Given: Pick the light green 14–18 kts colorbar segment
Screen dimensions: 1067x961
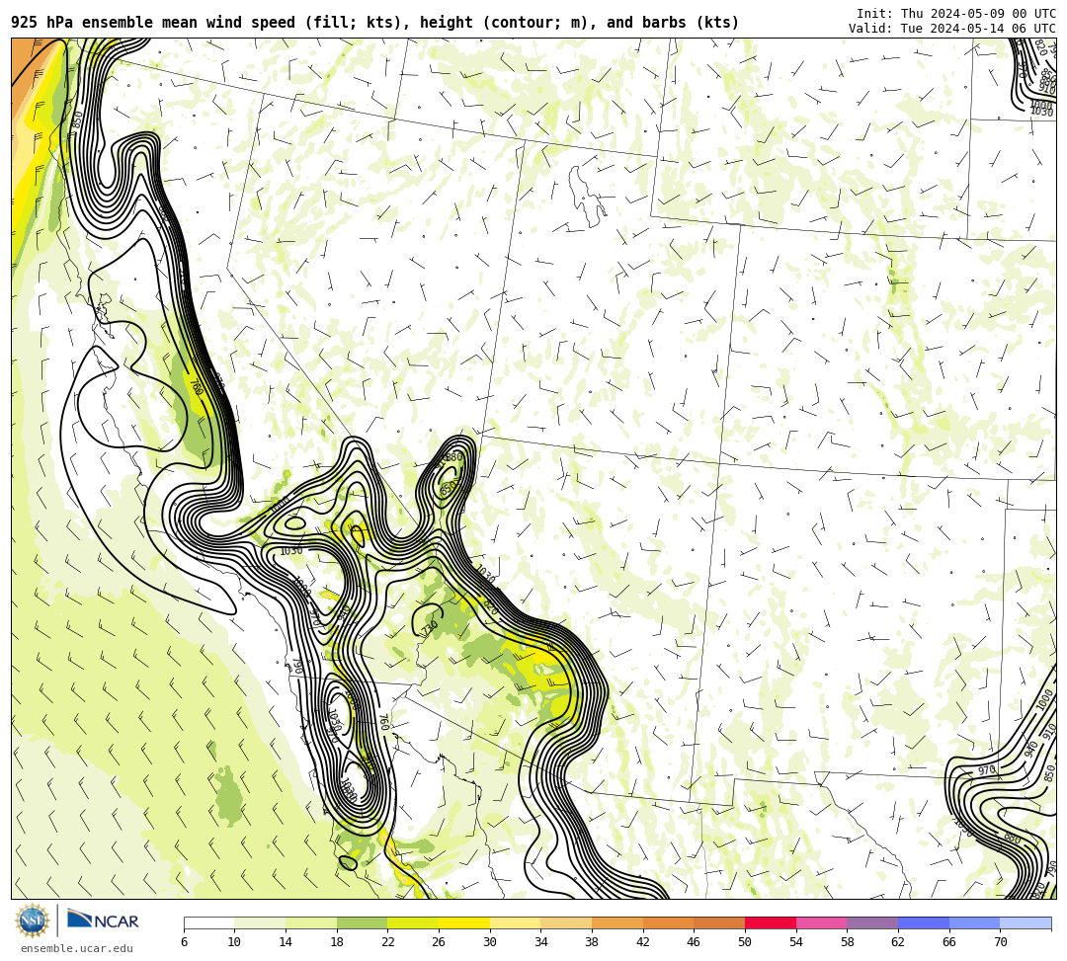Looking at the screenshot, I should (x=311, y=922).
